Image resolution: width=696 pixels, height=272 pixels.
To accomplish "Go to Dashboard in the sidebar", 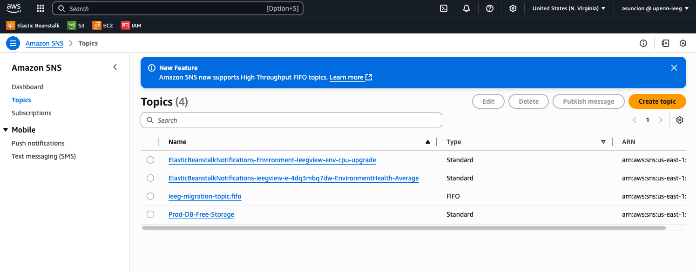I will 27,87.
